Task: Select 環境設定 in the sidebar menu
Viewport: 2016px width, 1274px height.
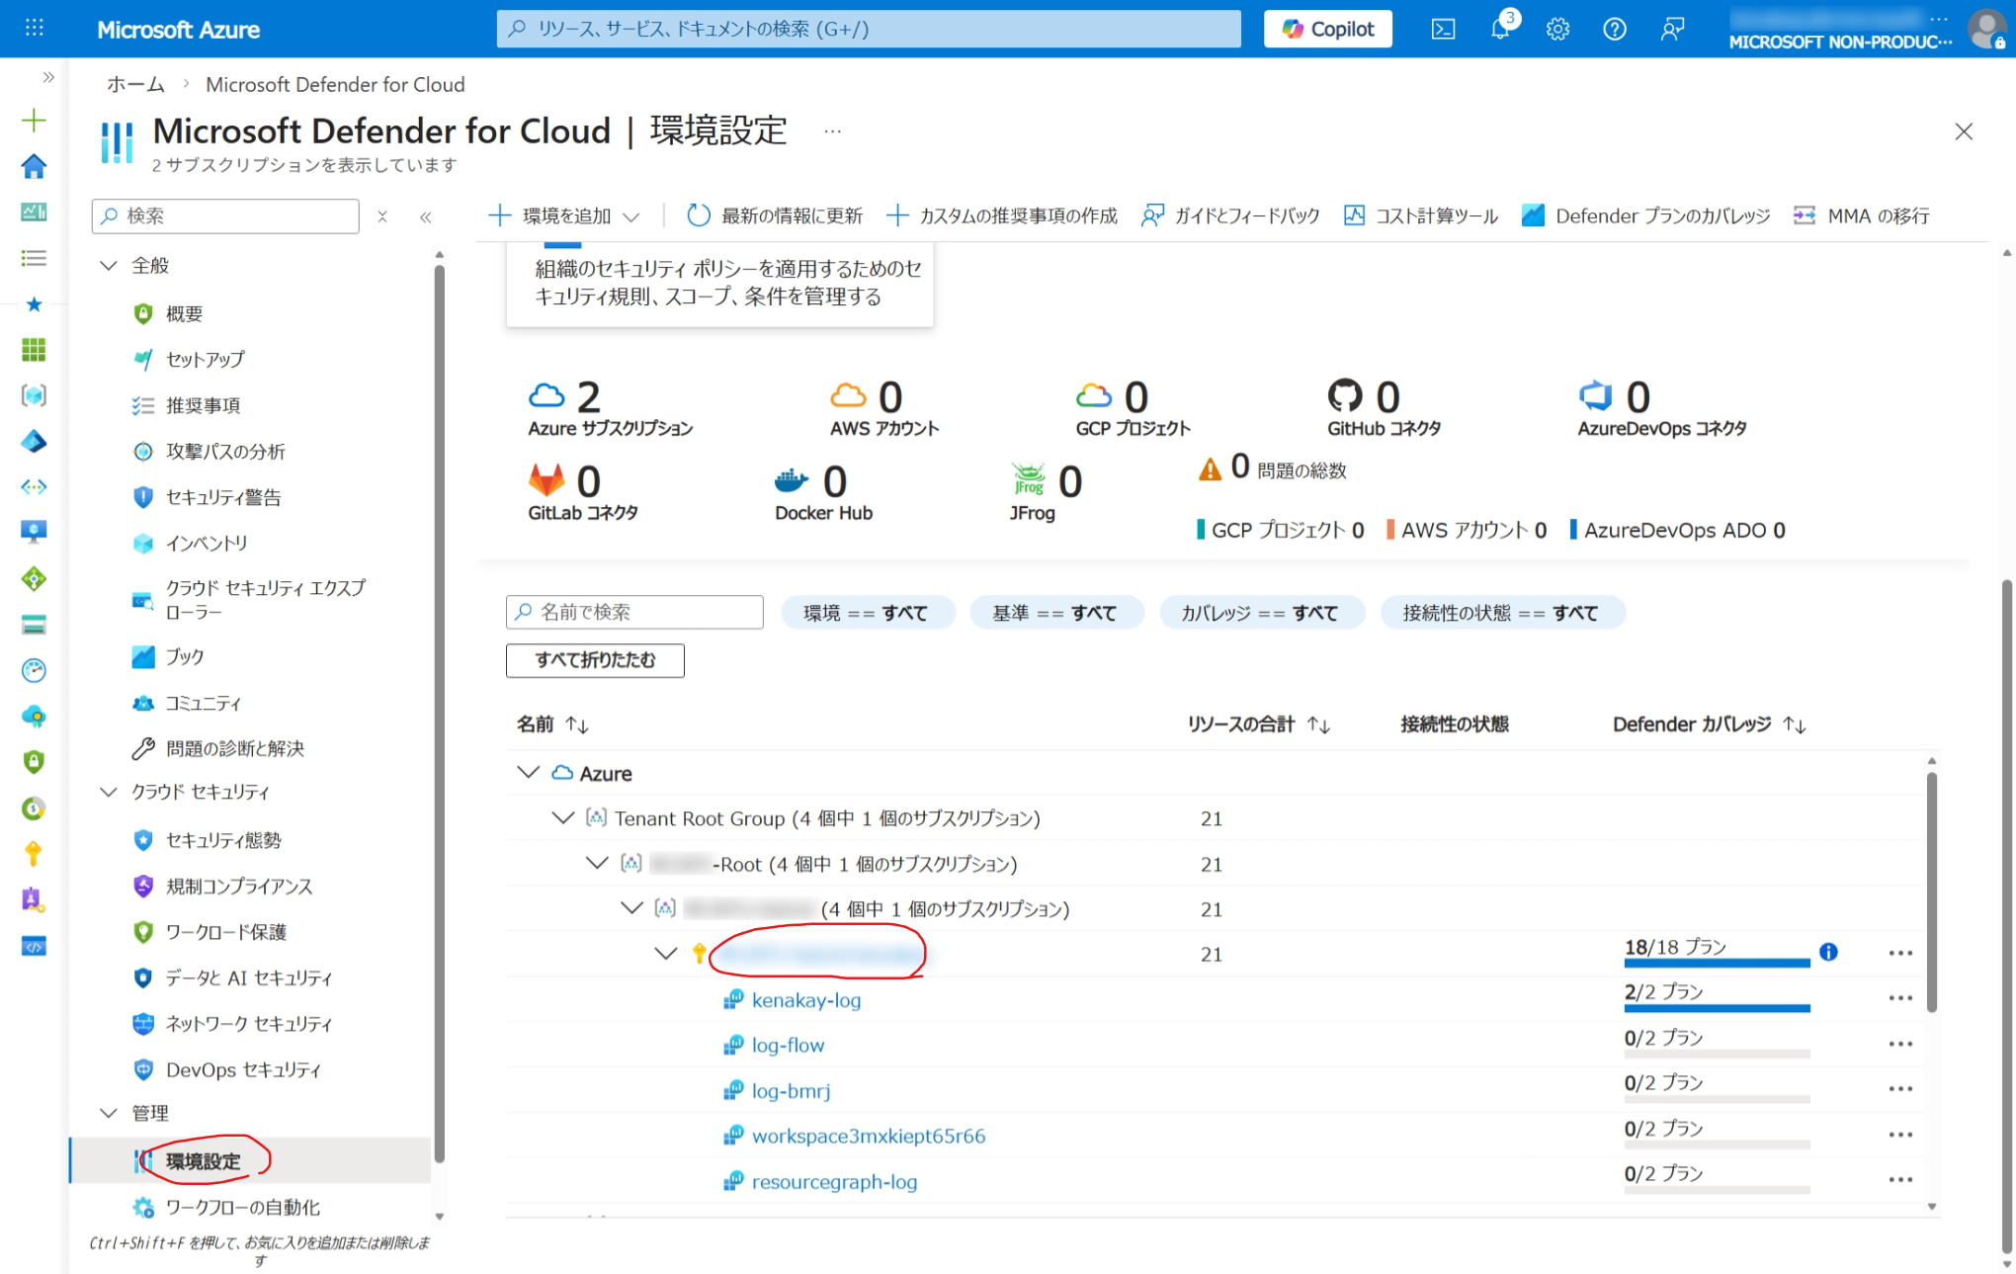Action: pos(209,1161)
